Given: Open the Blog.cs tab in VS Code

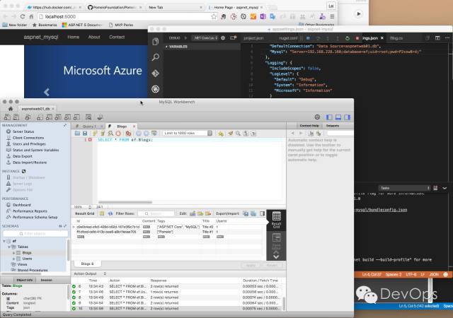Looking at the screenshot, I should (x=396, y=38).
